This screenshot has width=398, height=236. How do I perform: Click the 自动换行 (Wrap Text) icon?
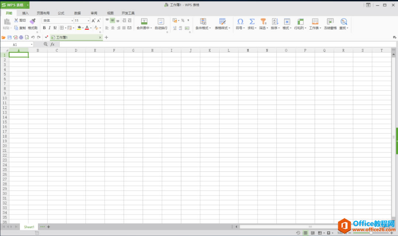160,21
